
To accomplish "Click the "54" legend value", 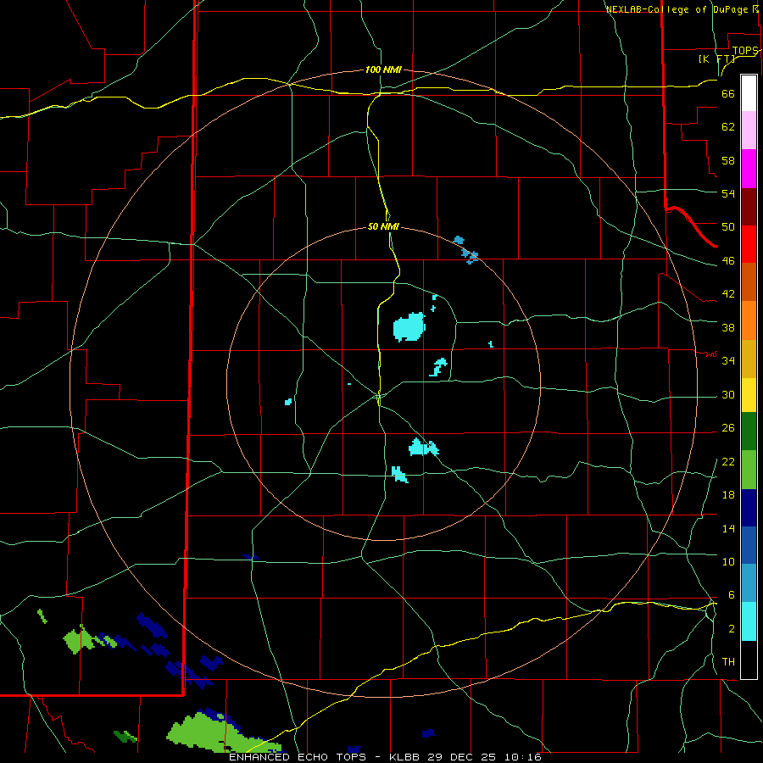I will click(728, 193).
